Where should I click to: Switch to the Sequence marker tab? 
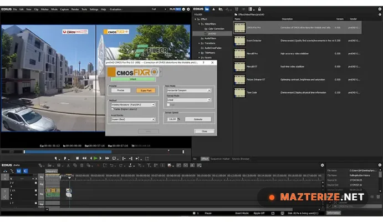pos(220,159)
